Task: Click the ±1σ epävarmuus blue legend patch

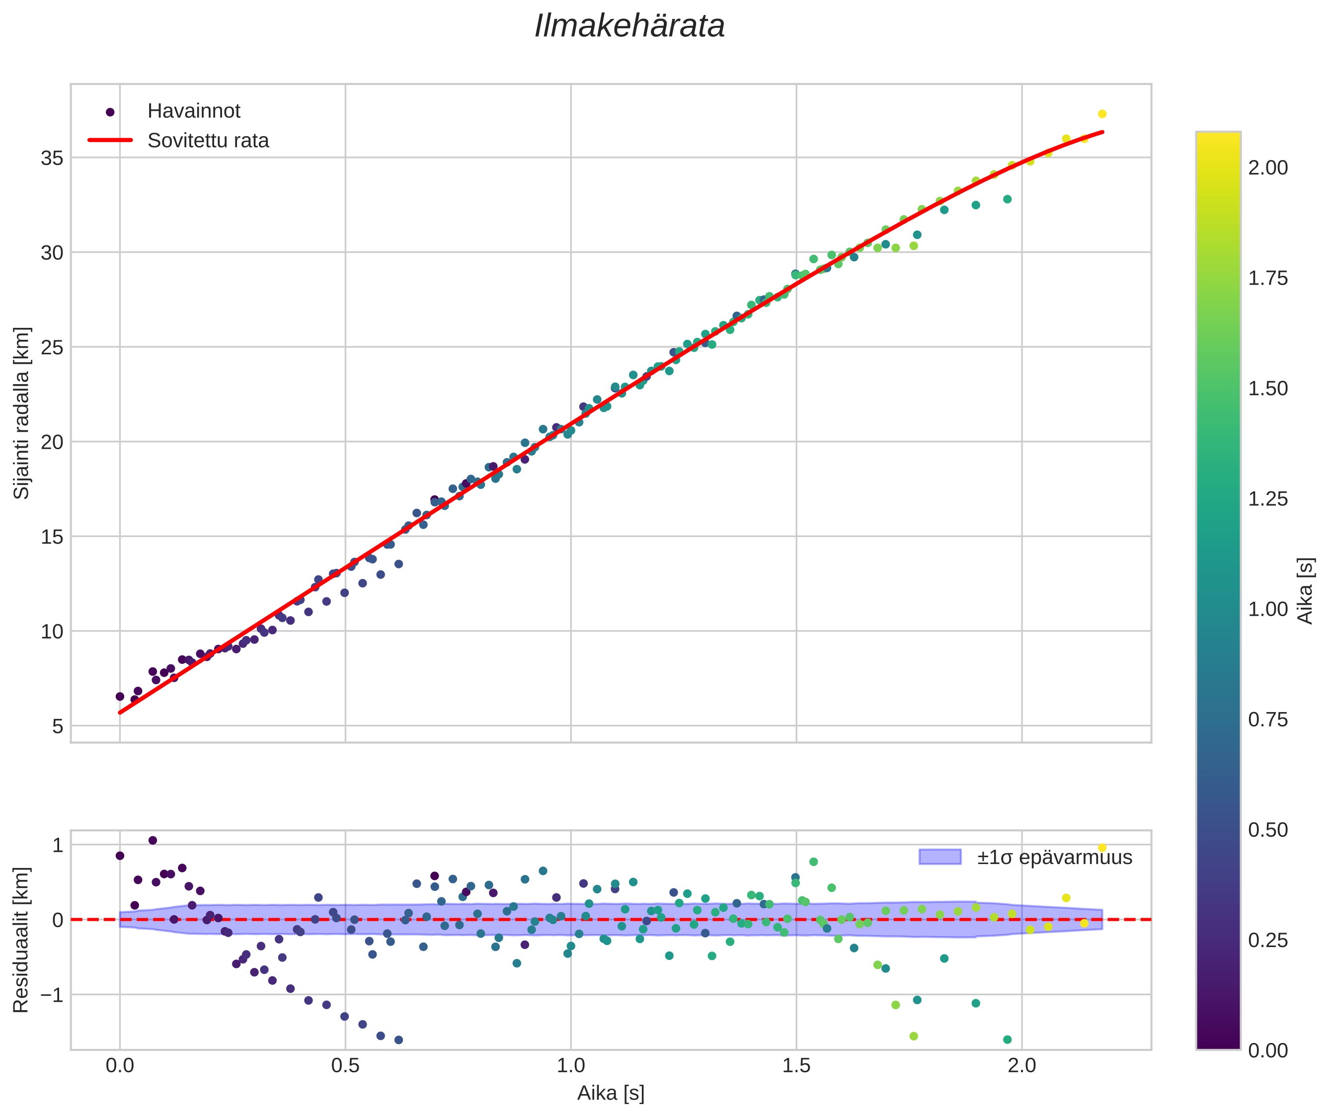Action: tap(939, 857)
